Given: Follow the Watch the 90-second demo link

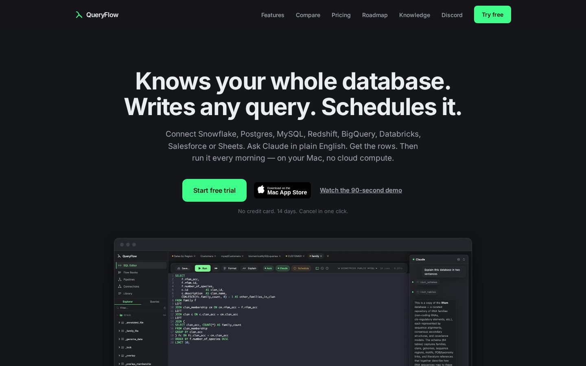Looking at the screenshot, I should pos(361,190).
